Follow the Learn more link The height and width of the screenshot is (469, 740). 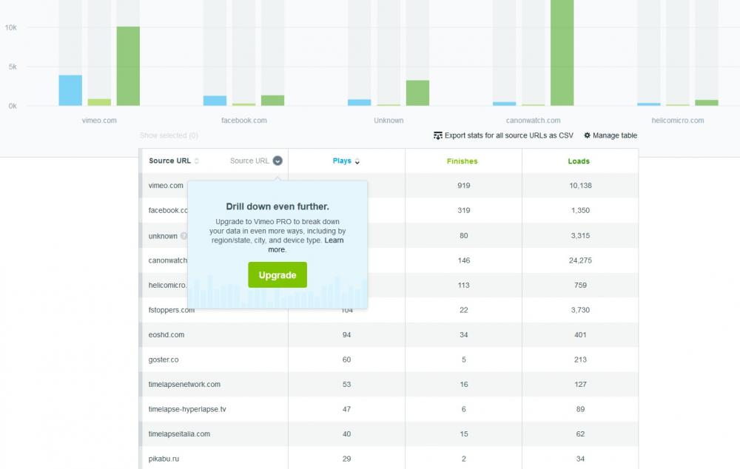334,240
